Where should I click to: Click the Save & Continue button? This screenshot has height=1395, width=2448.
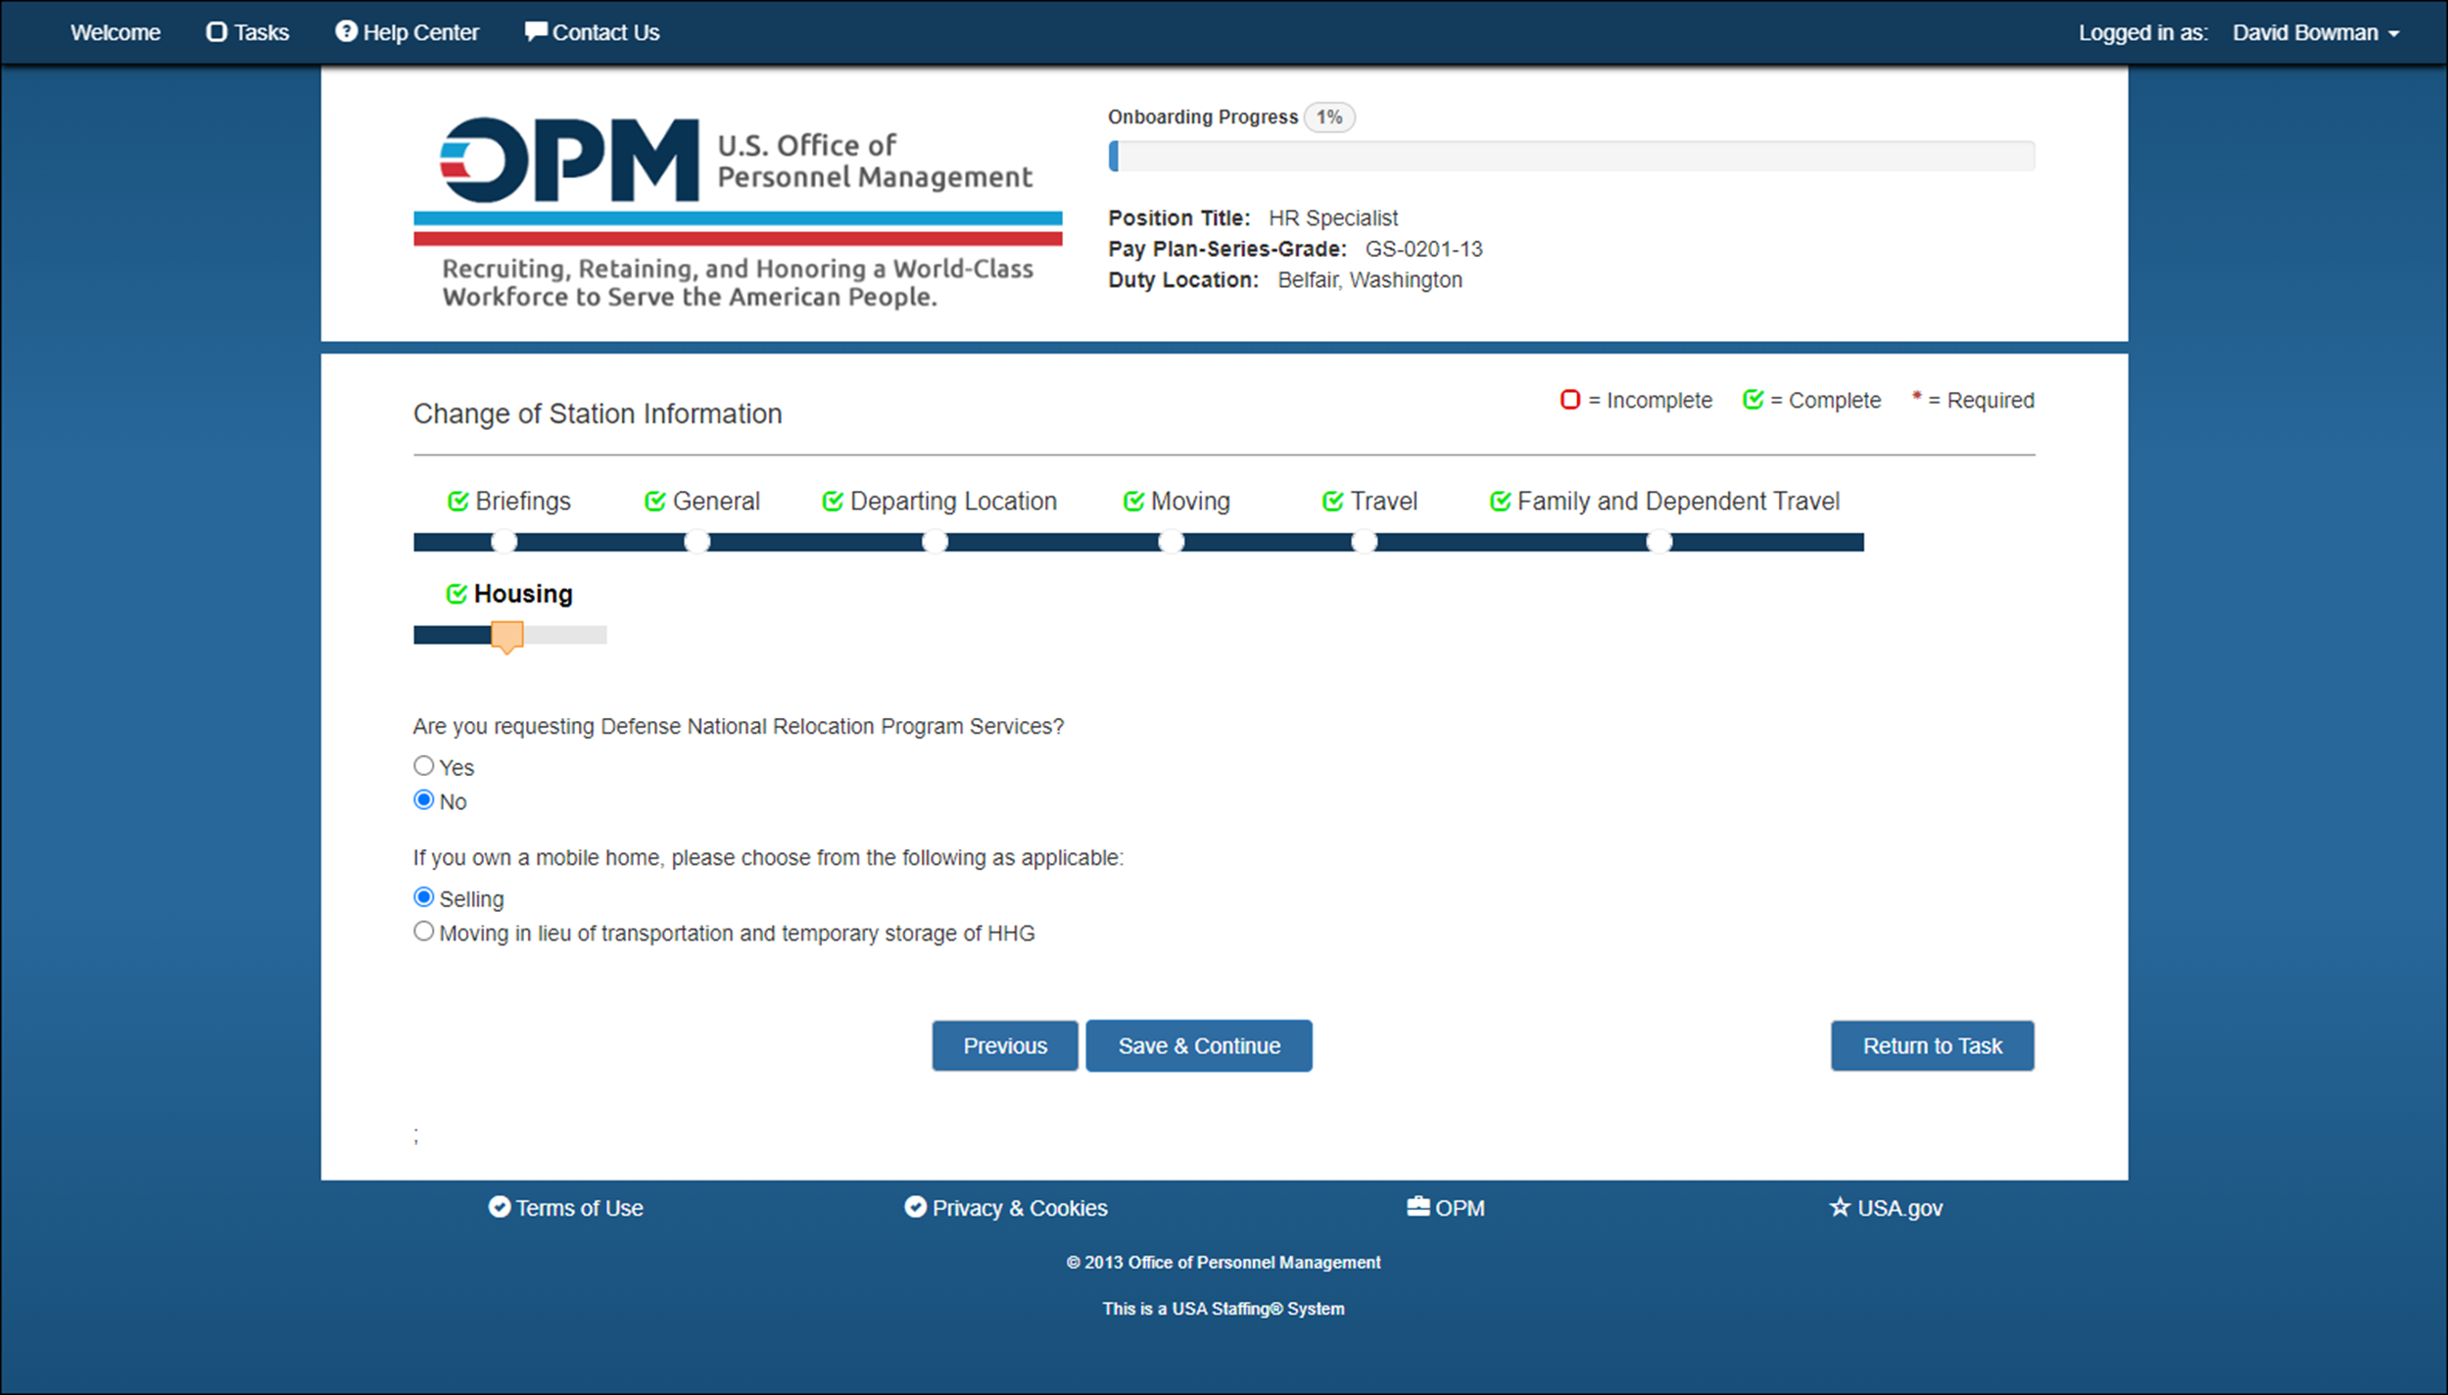pos(1199,1045)
